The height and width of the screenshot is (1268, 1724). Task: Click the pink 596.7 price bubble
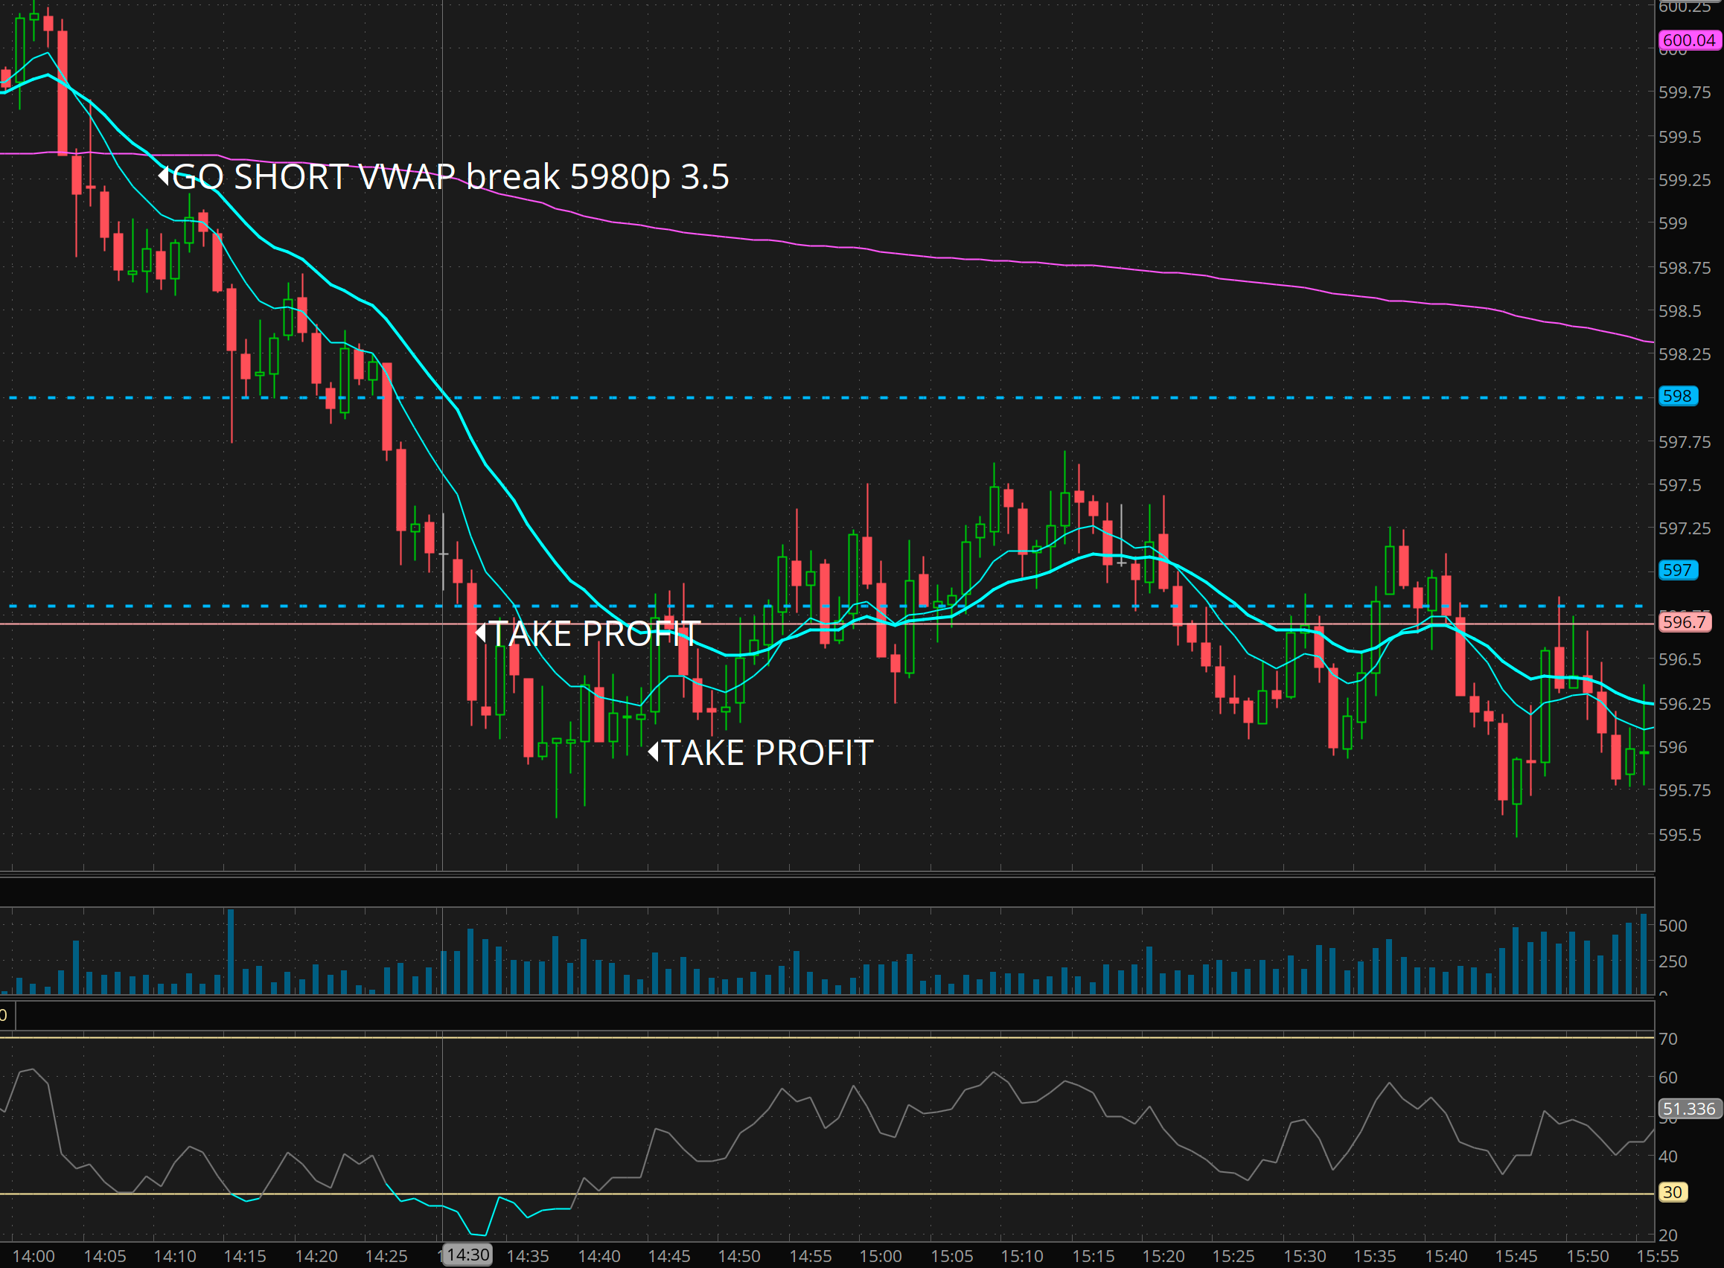[1684, 621]
